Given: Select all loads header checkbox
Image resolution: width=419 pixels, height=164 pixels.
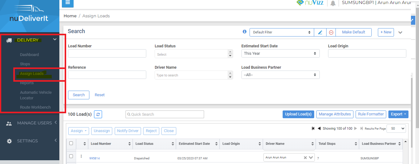Looking at the screenshot, I should click(71, 143).
